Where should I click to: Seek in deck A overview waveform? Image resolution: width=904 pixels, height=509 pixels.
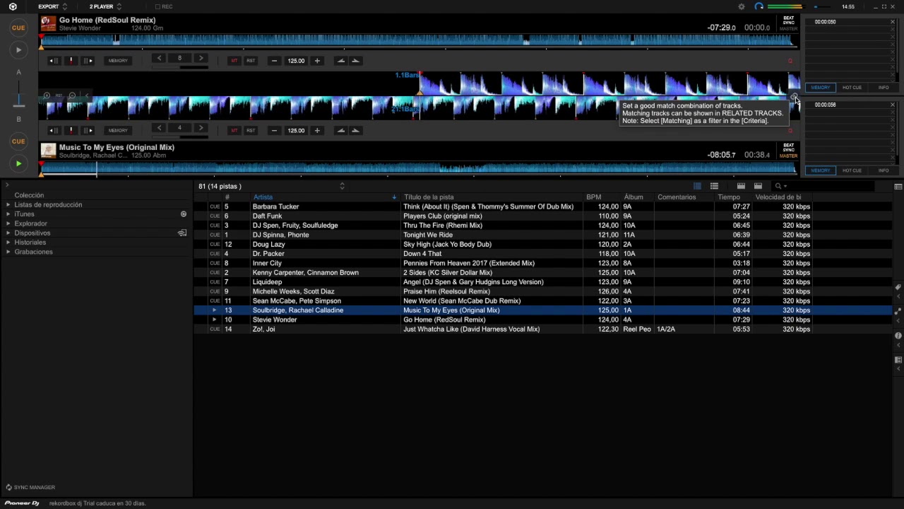(x=418, y=41)
